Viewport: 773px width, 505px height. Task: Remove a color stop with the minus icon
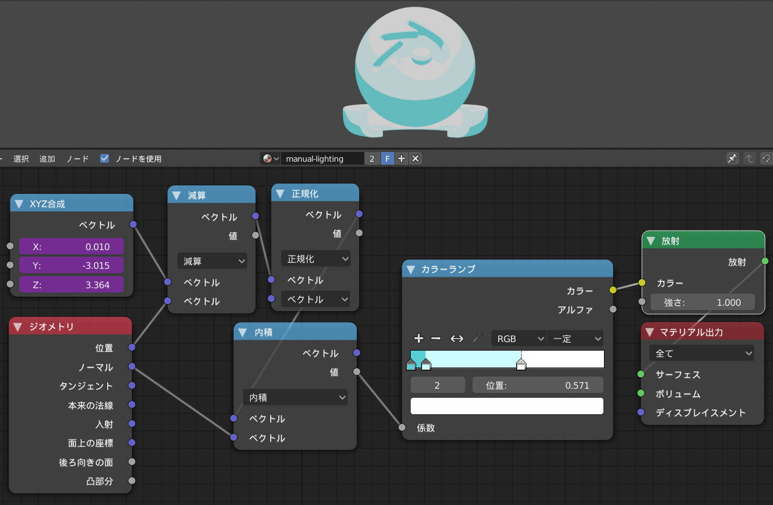[435, 338]
